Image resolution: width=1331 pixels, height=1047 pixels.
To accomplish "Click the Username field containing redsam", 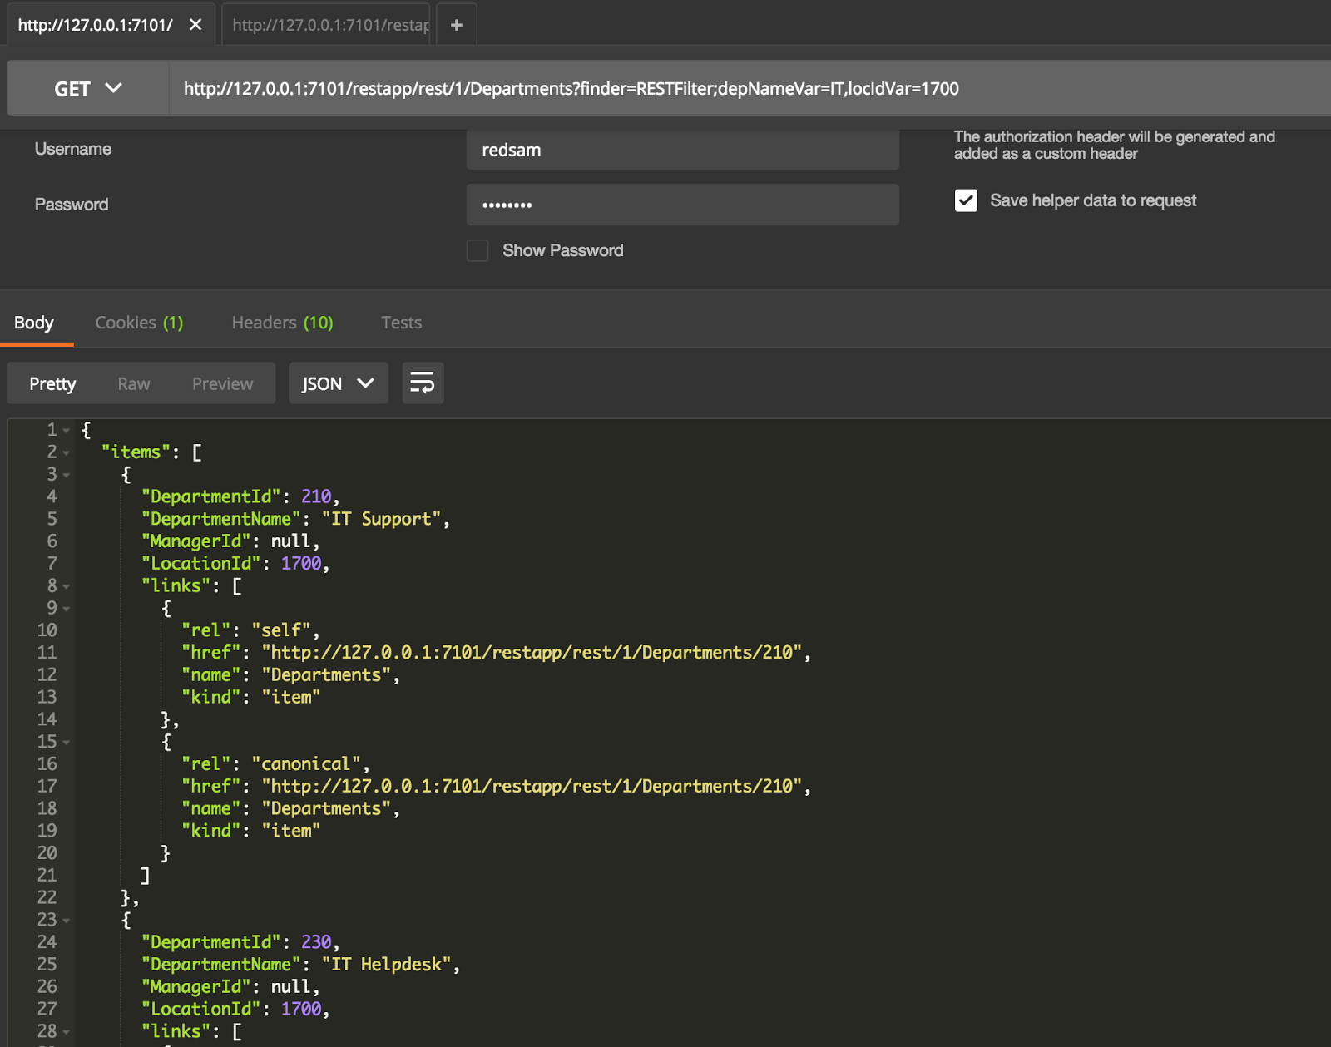I will (x=682, y=150).
